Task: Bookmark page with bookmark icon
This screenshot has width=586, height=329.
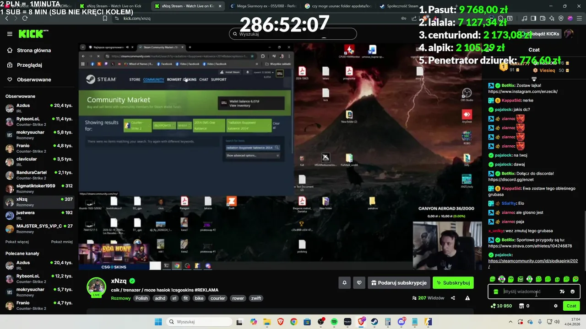Action: pyautogui.click(x=105, y=18)
